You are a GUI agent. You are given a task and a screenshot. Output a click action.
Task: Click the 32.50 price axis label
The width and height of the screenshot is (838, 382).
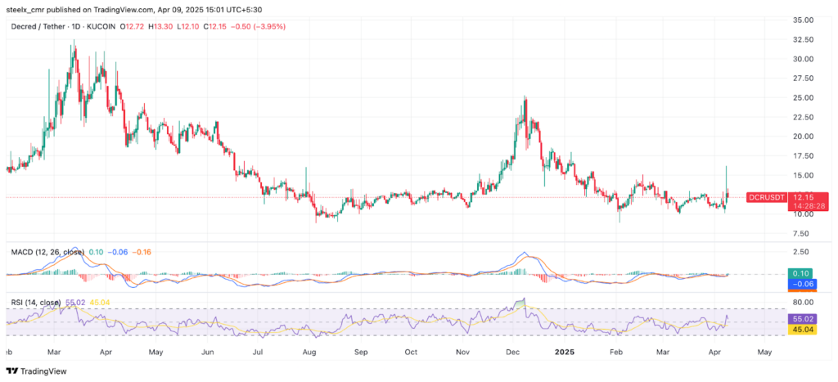pyautogui.click(x=804, y=39)
